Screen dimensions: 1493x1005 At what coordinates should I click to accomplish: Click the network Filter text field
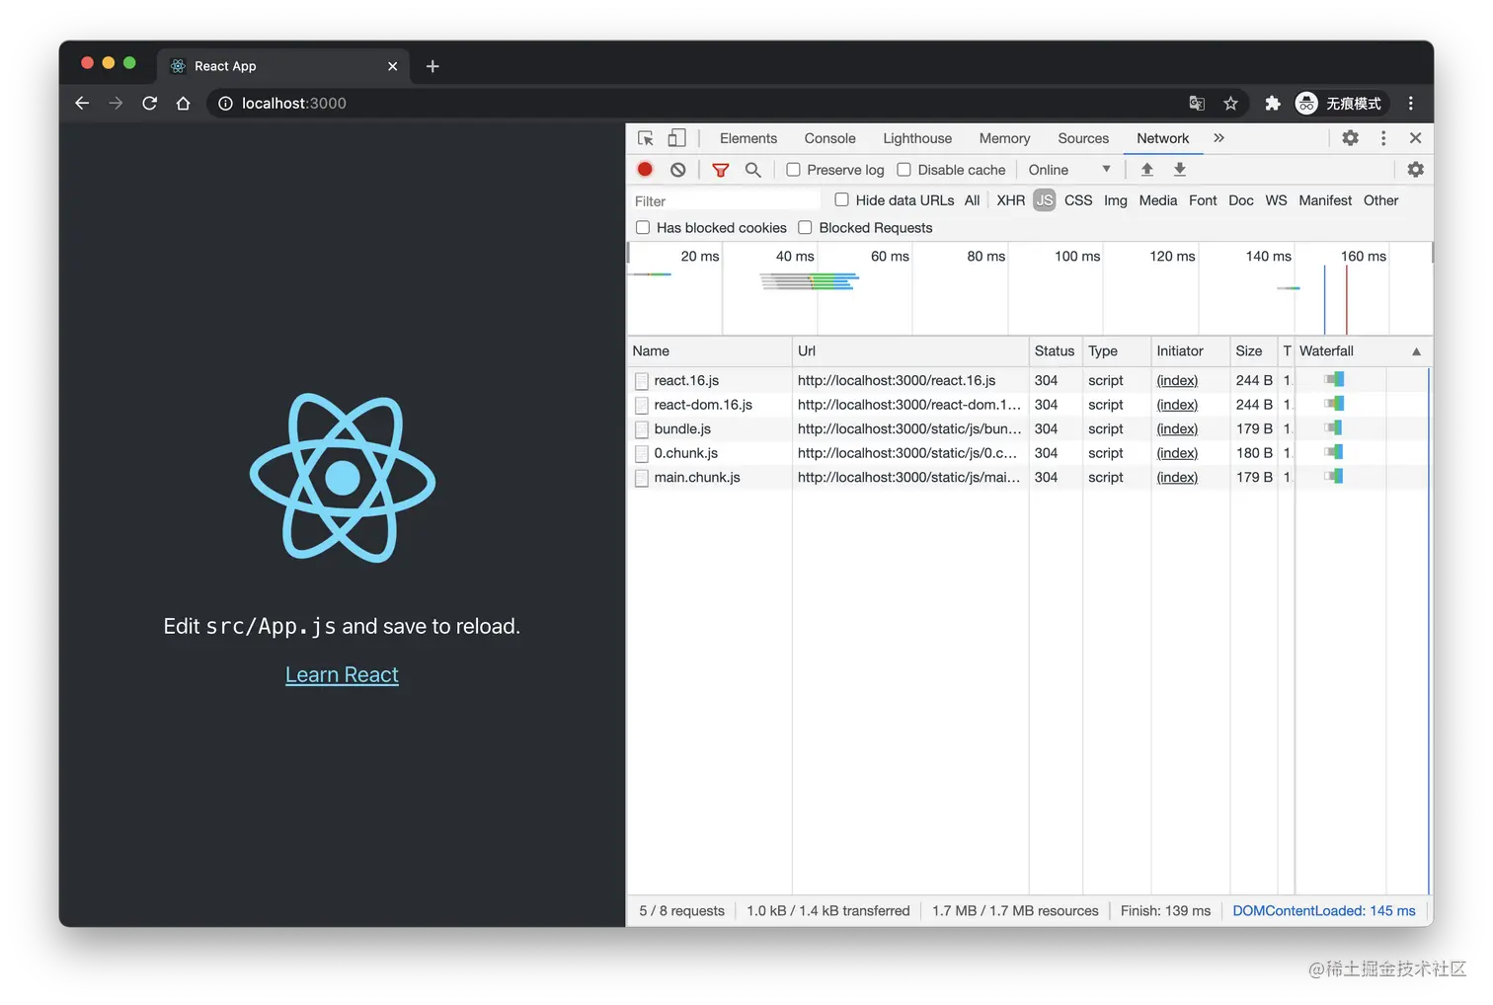(x=726, y=200)
